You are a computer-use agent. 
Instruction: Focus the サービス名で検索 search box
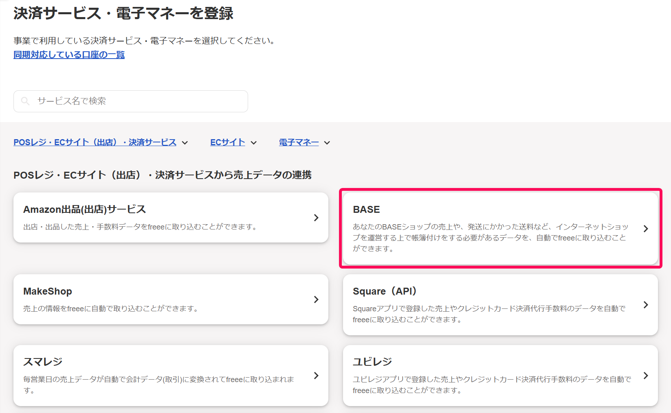131,101
